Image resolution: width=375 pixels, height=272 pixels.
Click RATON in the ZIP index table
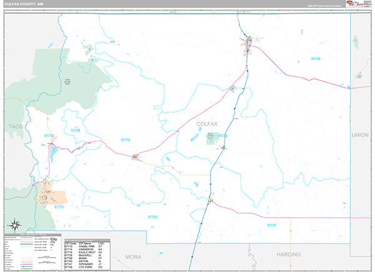[84, 261]
